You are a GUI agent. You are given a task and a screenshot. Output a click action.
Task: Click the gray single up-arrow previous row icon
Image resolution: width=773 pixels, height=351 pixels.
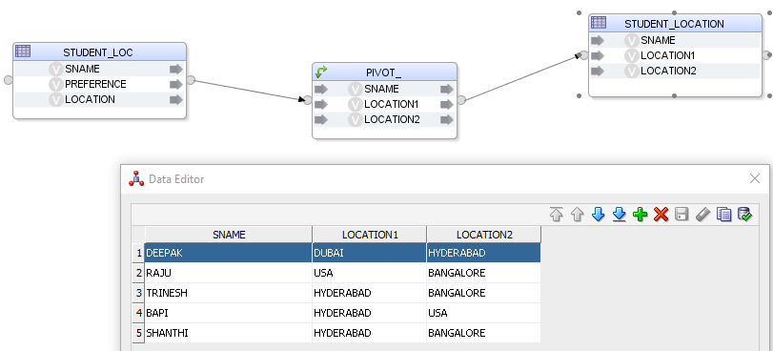click(578, 215)
